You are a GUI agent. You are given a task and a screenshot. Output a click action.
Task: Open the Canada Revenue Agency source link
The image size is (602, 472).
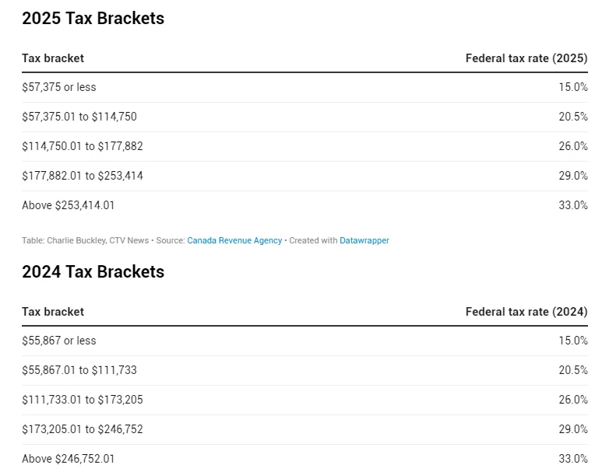pyautogui.click(x=234, y=241)
